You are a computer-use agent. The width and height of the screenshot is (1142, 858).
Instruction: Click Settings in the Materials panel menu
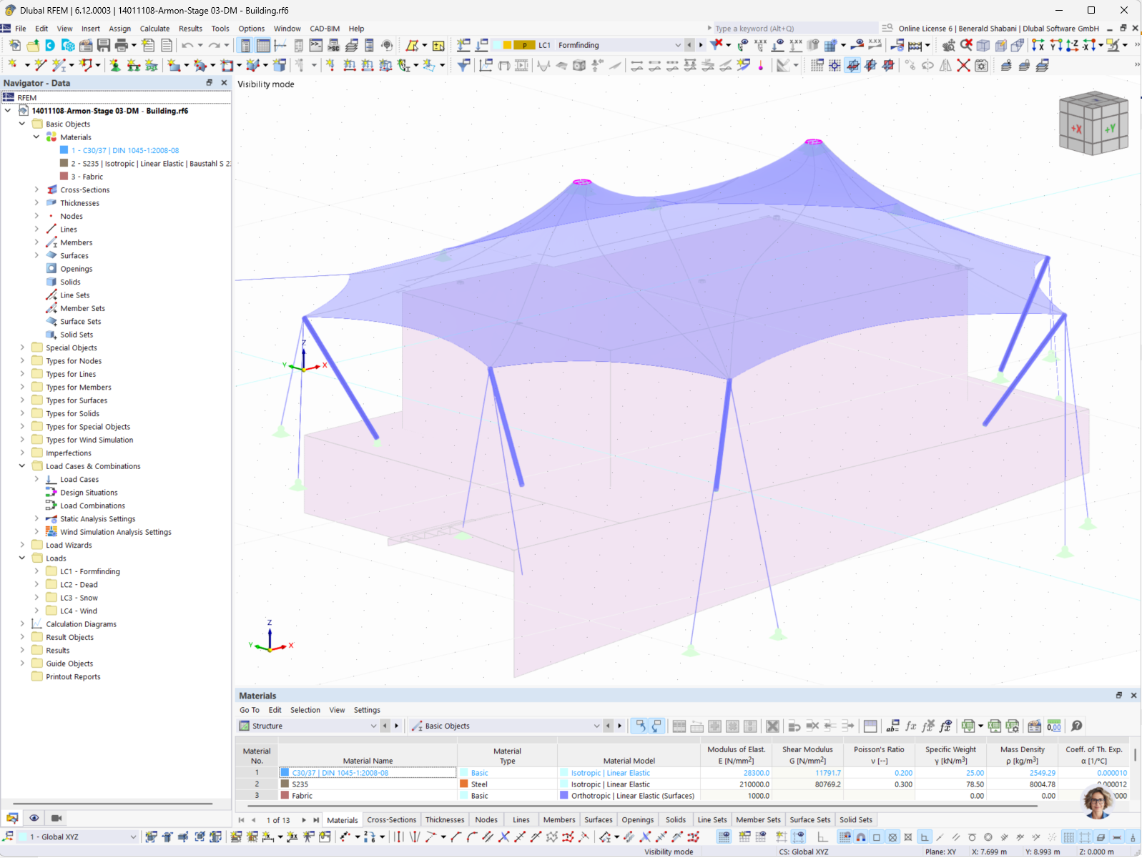(x=367, y=710)
